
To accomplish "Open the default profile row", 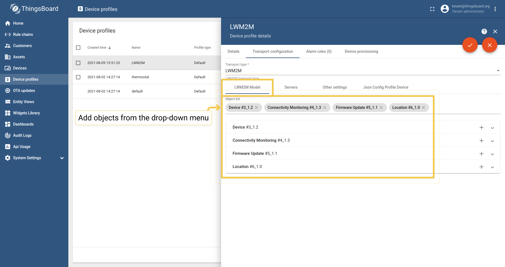I will tap(147, 91).
